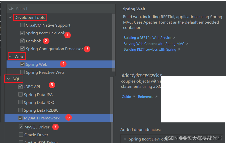
Task: Select the Spring Data R2DBC row text
Action: click(x=41, y=110)
